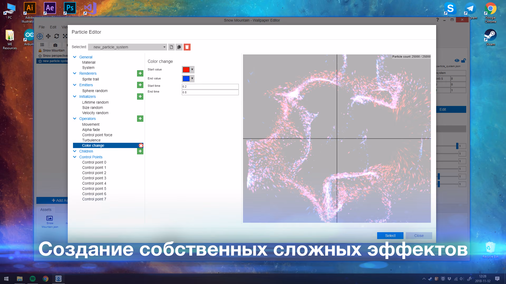Open Windows Start menu
The width and height of the screenshot is (506, 284).
tap(6, 279)
